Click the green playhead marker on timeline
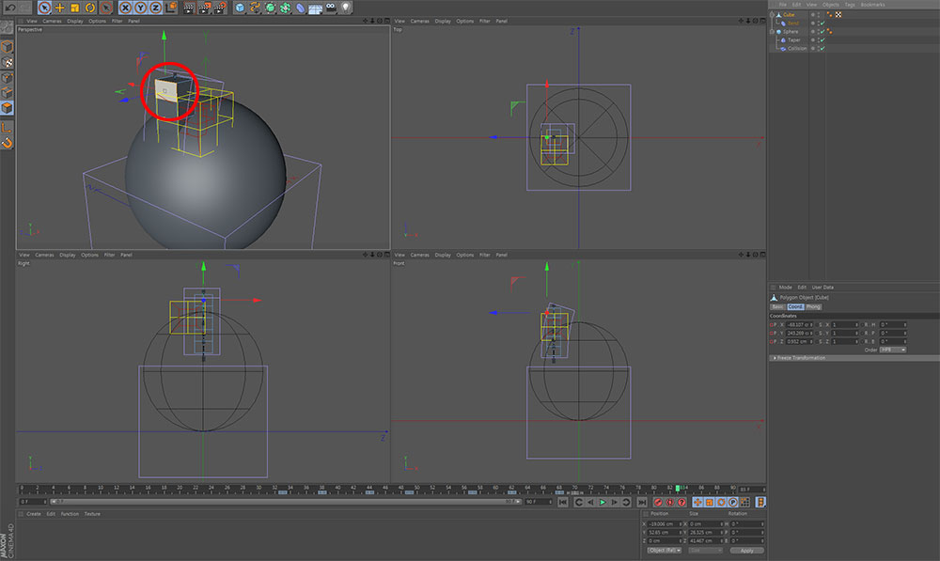 tap(678, 489)
